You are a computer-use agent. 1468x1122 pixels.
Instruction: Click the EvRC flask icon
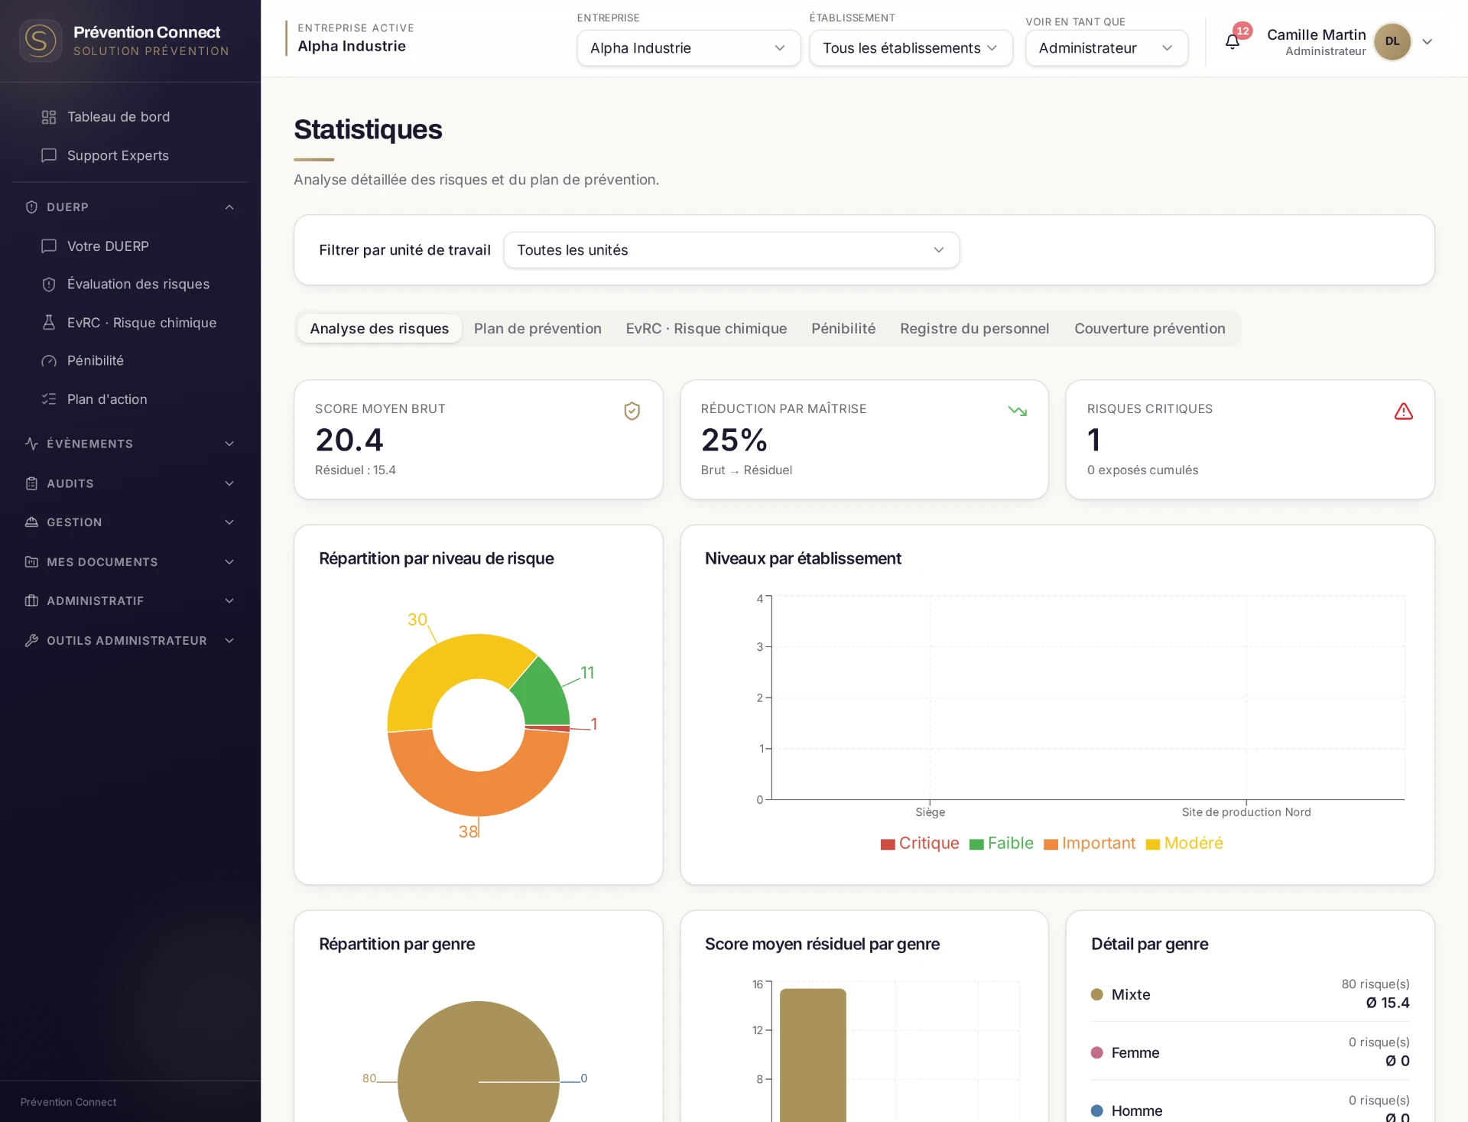[49, 323]
